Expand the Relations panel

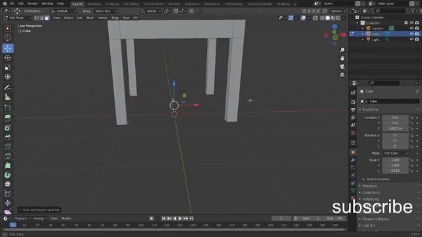[x=369, y=186]
